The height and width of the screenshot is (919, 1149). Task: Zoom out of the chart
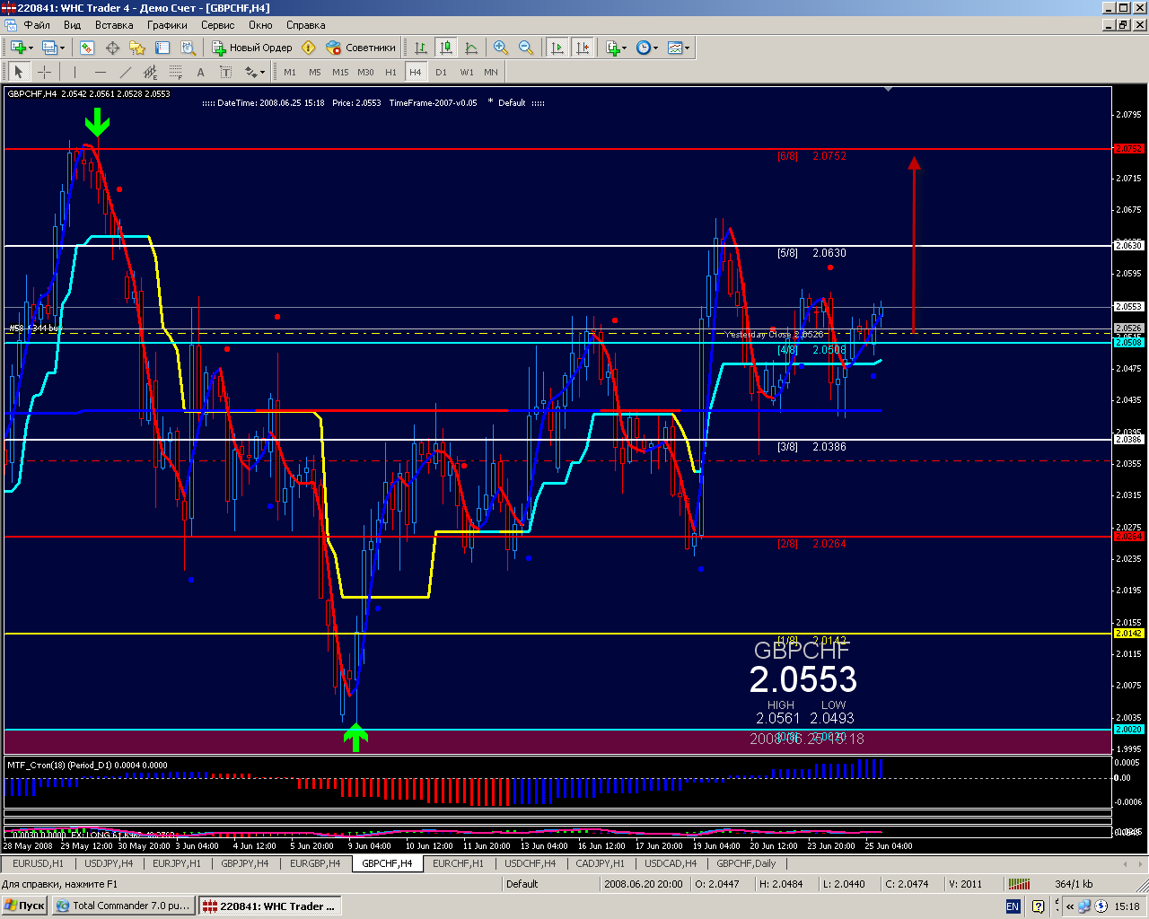[x=526, y=48]
